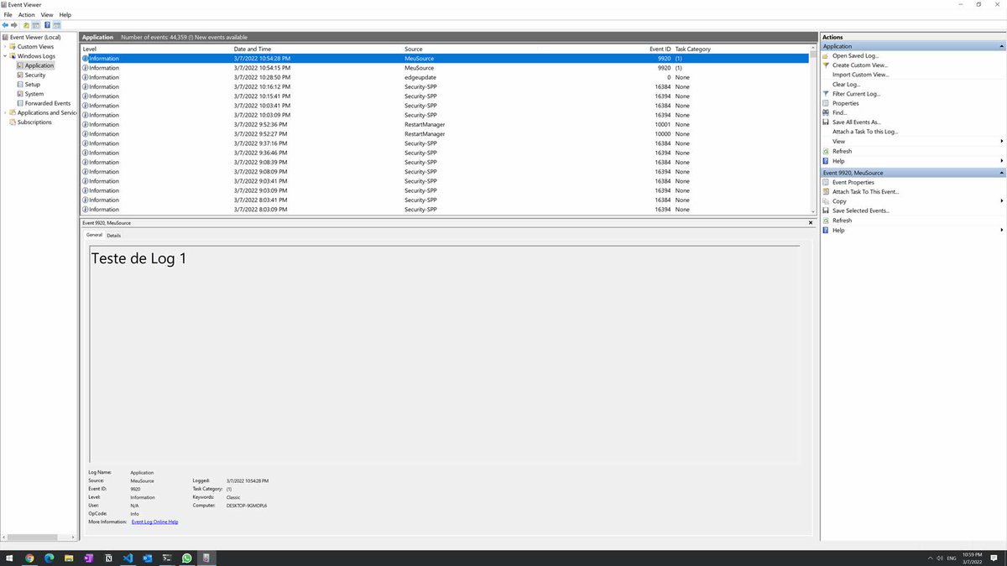The height and width of the screenshot is (566, 1007).
Task: Open Event Viewer from the taskbar
Action: point(206,557)
